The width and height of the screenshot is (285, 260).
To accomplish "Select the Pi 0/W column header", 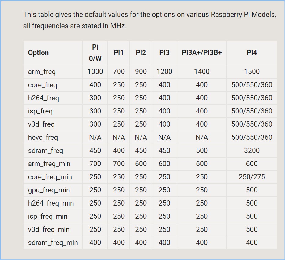I will coord(95,53).
